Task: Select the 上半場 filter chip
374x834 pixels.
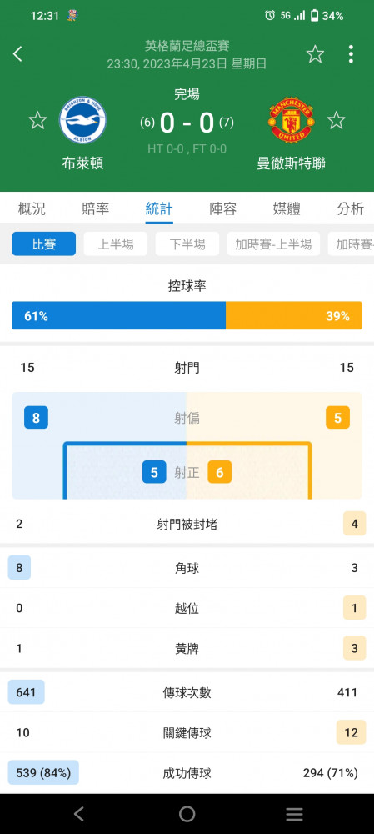Action: tap(116, 244)
